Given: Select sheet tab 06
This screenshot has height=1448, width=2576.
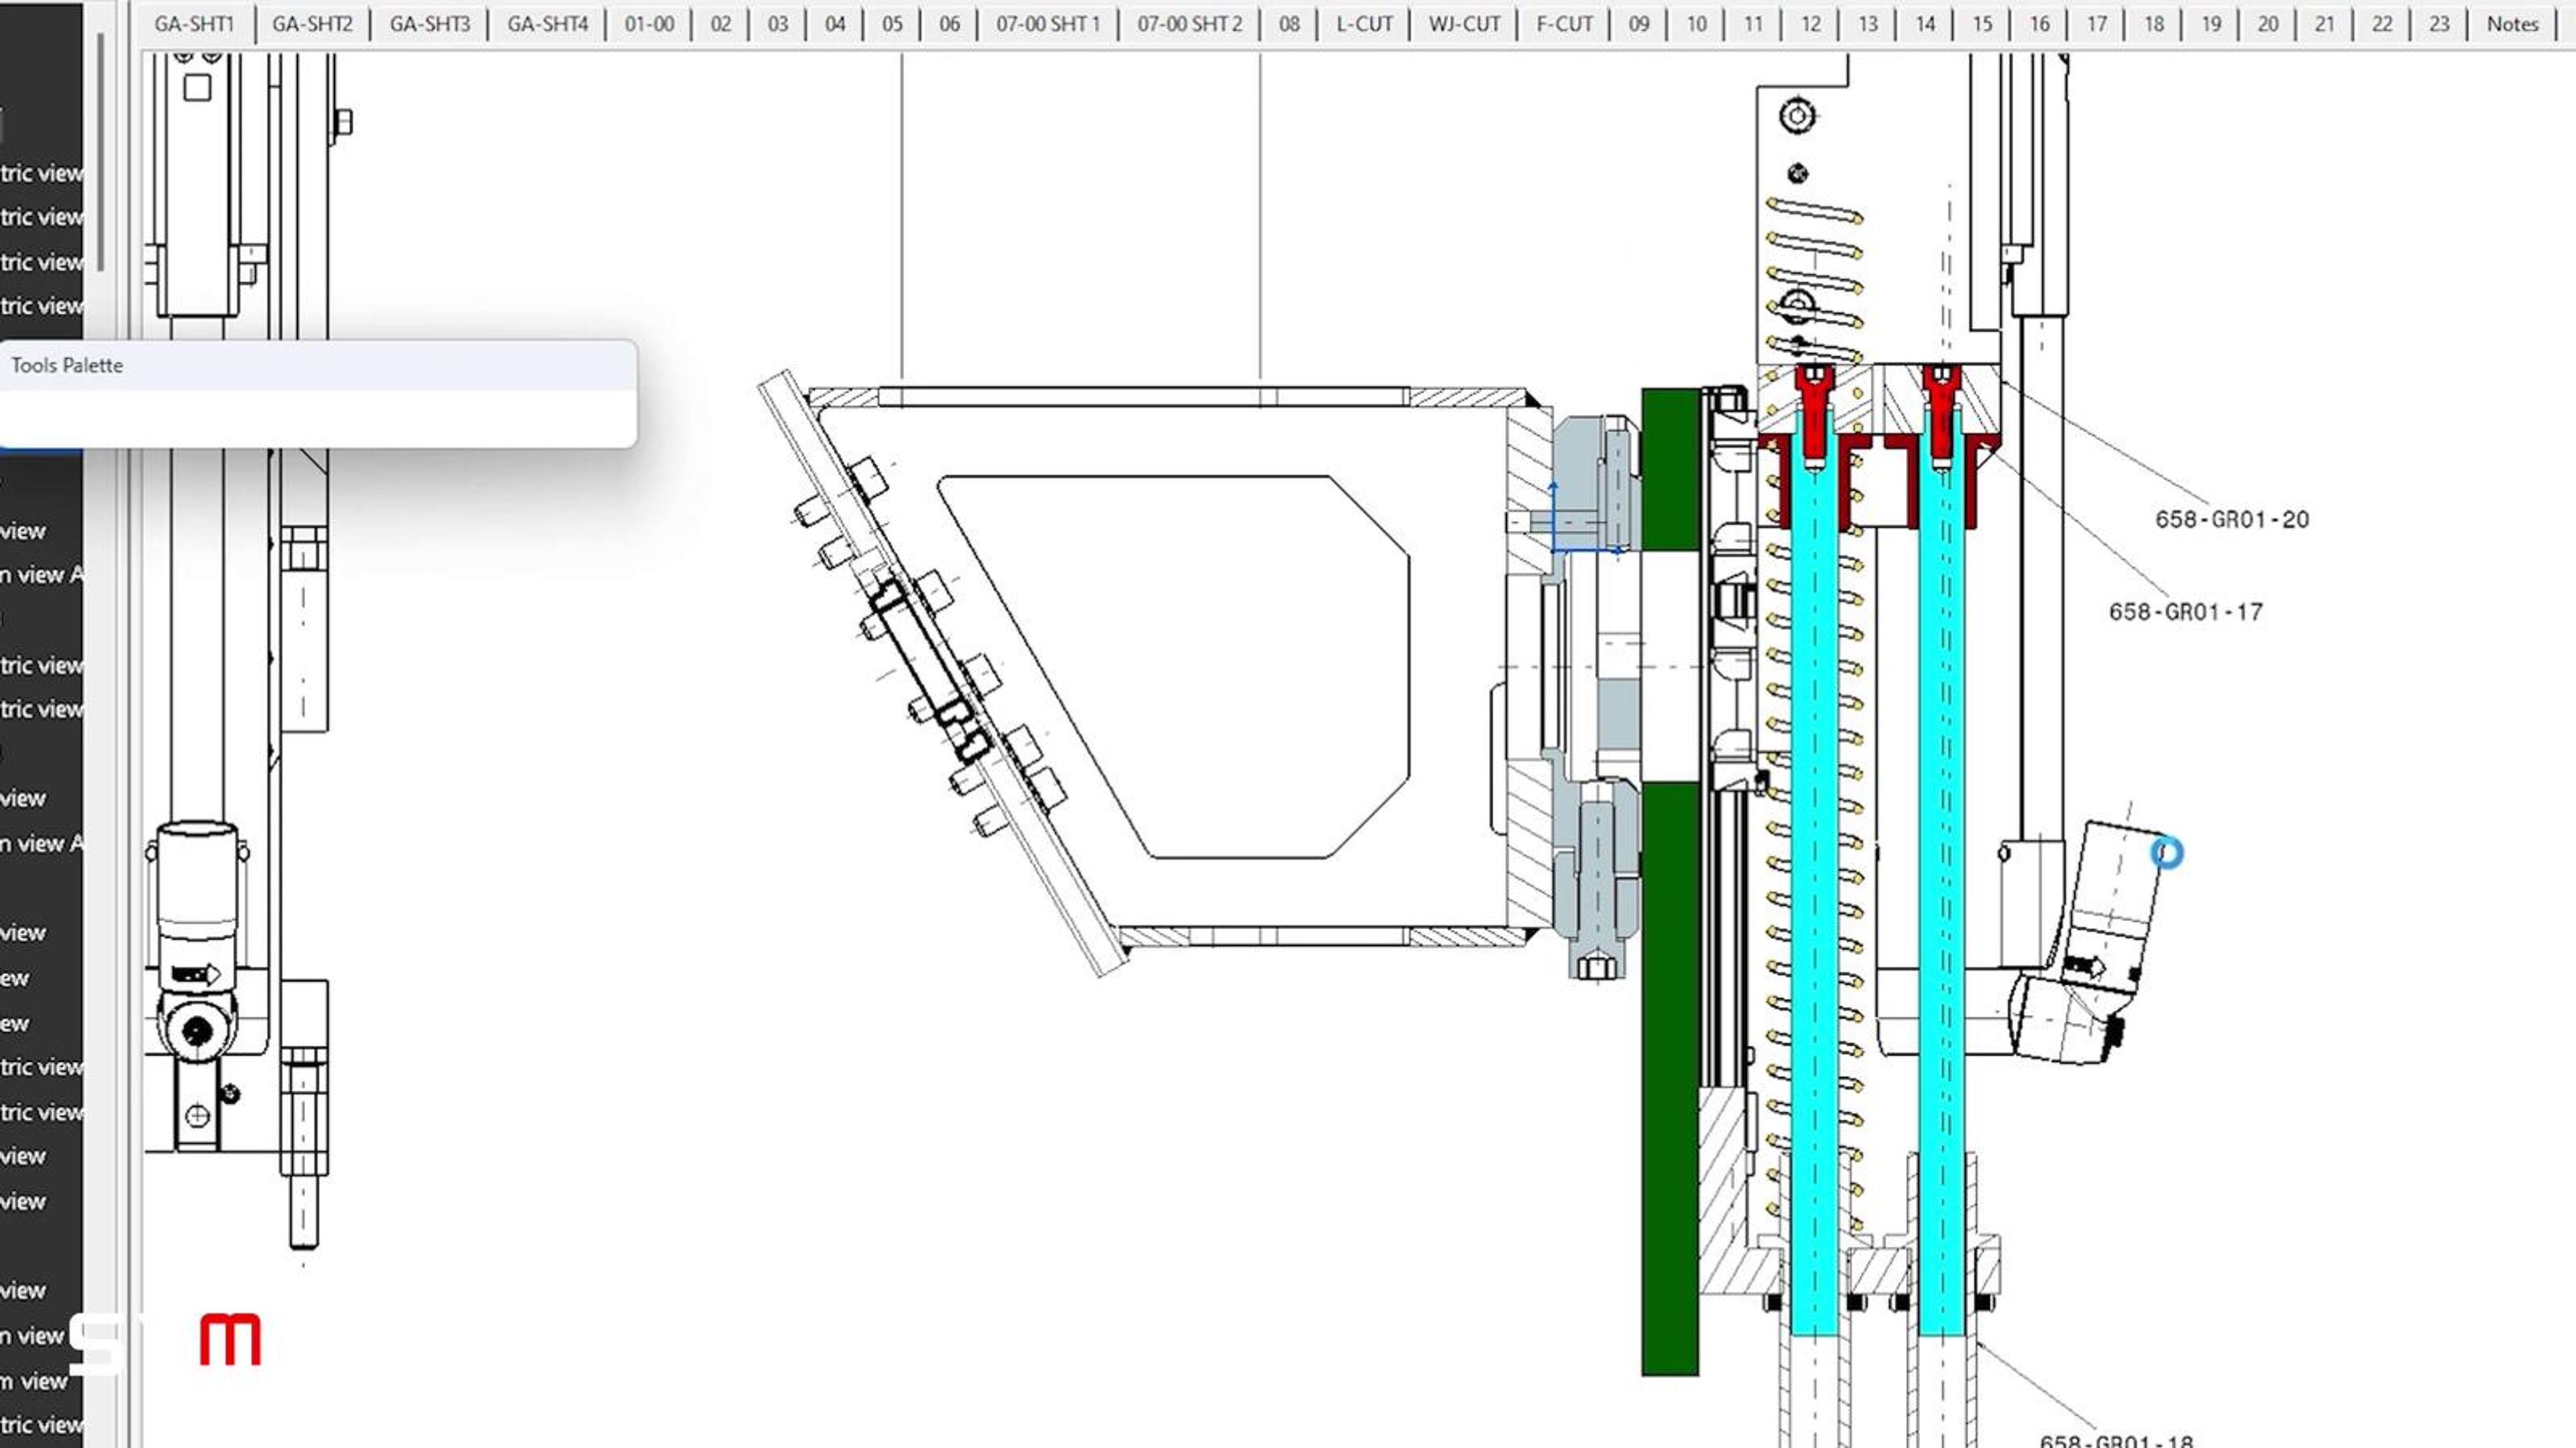Looking at the screenshot, I should (x=949, y=24).
